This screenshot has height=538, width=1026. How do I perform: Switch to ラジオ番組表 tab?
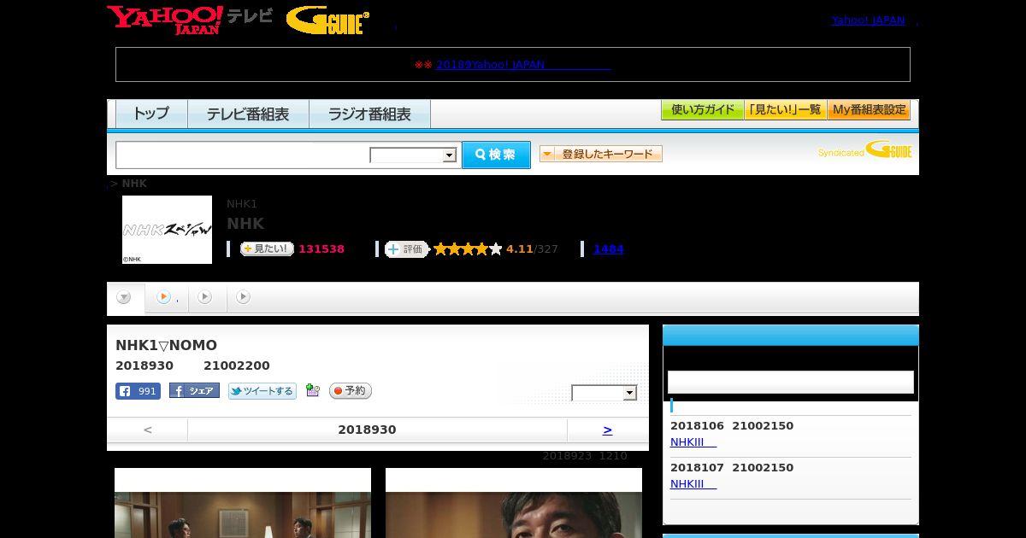(x=369, y=114)
